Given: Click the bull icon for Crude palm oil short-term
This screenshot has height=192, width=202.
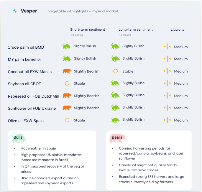Looking at the screenshot, I should pyautogui.click(x=67, y=46).
